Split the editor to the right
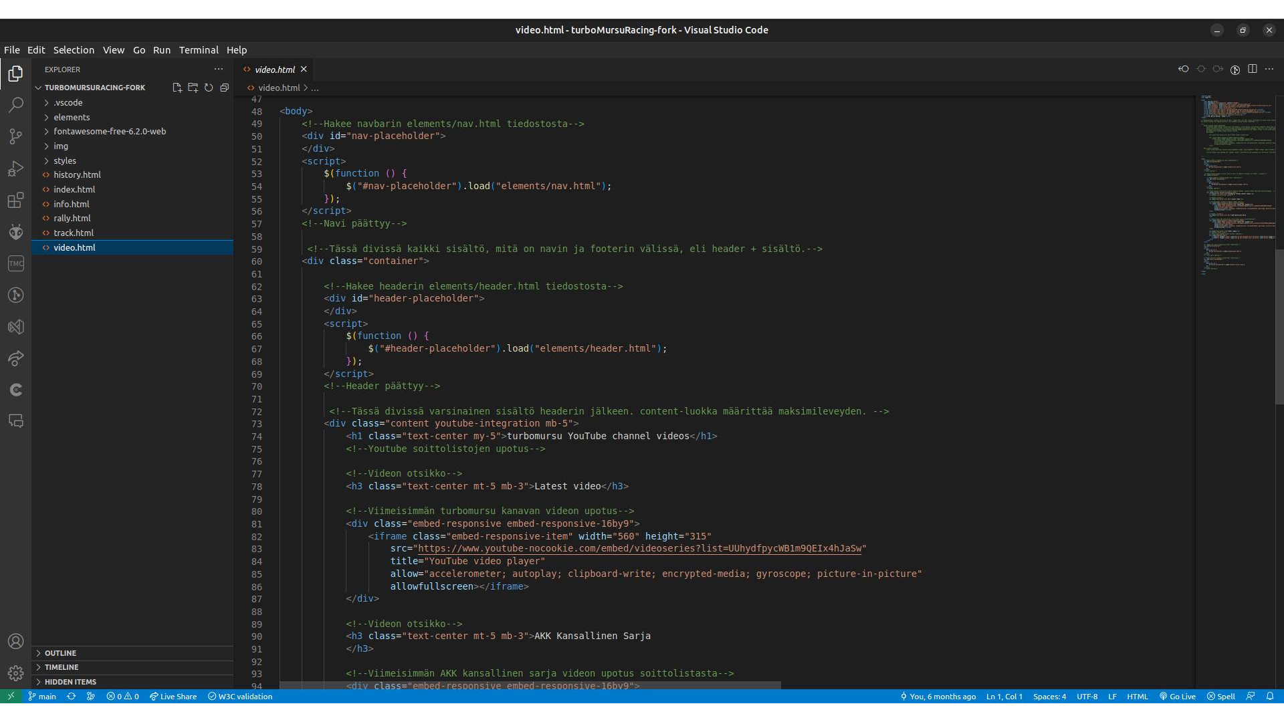Viewport: 1284px width, 722px height. [1253, 69]
